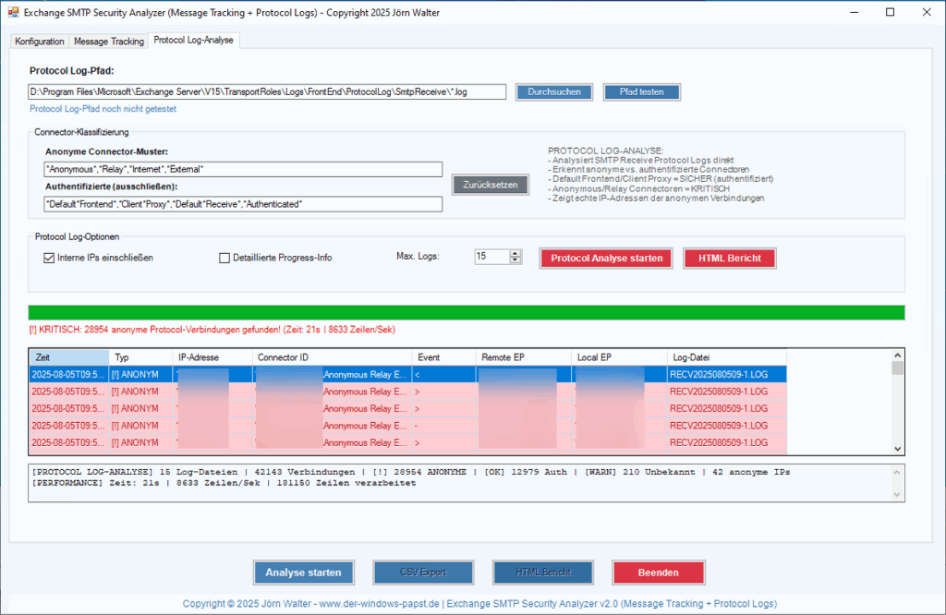946x615 pixels.
Task: Edit the Protocol Log-Pfad input field
Action: point(266,91)
